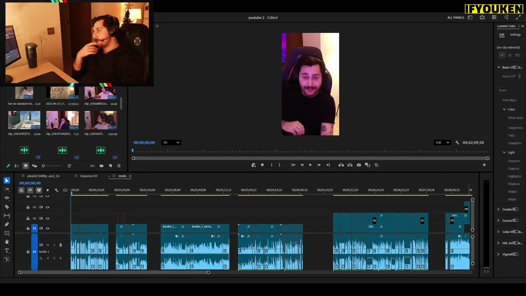Mute the Audio 1 track
Screen dimensions: 526x296
click(x=48, y=245)
